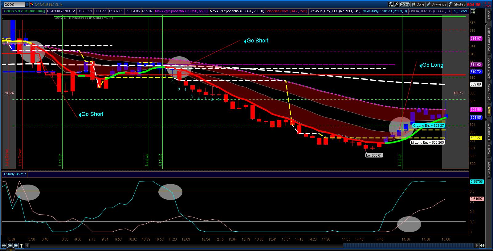
Task: Click the MovAvgExponential (CLOSE, 55, 0) study label
Action: [181, 11]
